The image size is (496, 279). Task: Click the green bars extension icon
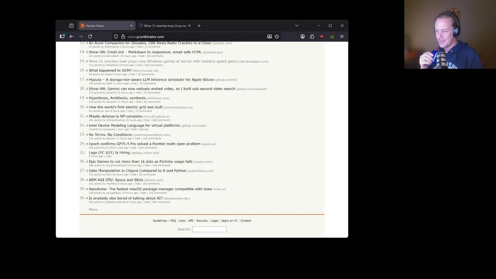click(x=332, y=36)
